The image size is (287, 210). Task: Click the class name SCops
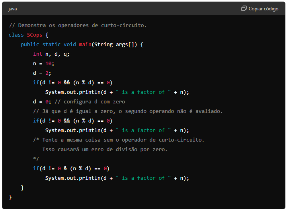35,35
